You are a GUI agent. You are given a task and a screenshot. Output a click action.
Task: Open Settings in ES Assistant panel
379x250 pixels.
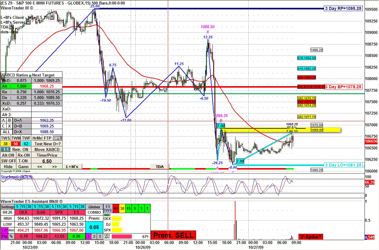pos(8,207)
